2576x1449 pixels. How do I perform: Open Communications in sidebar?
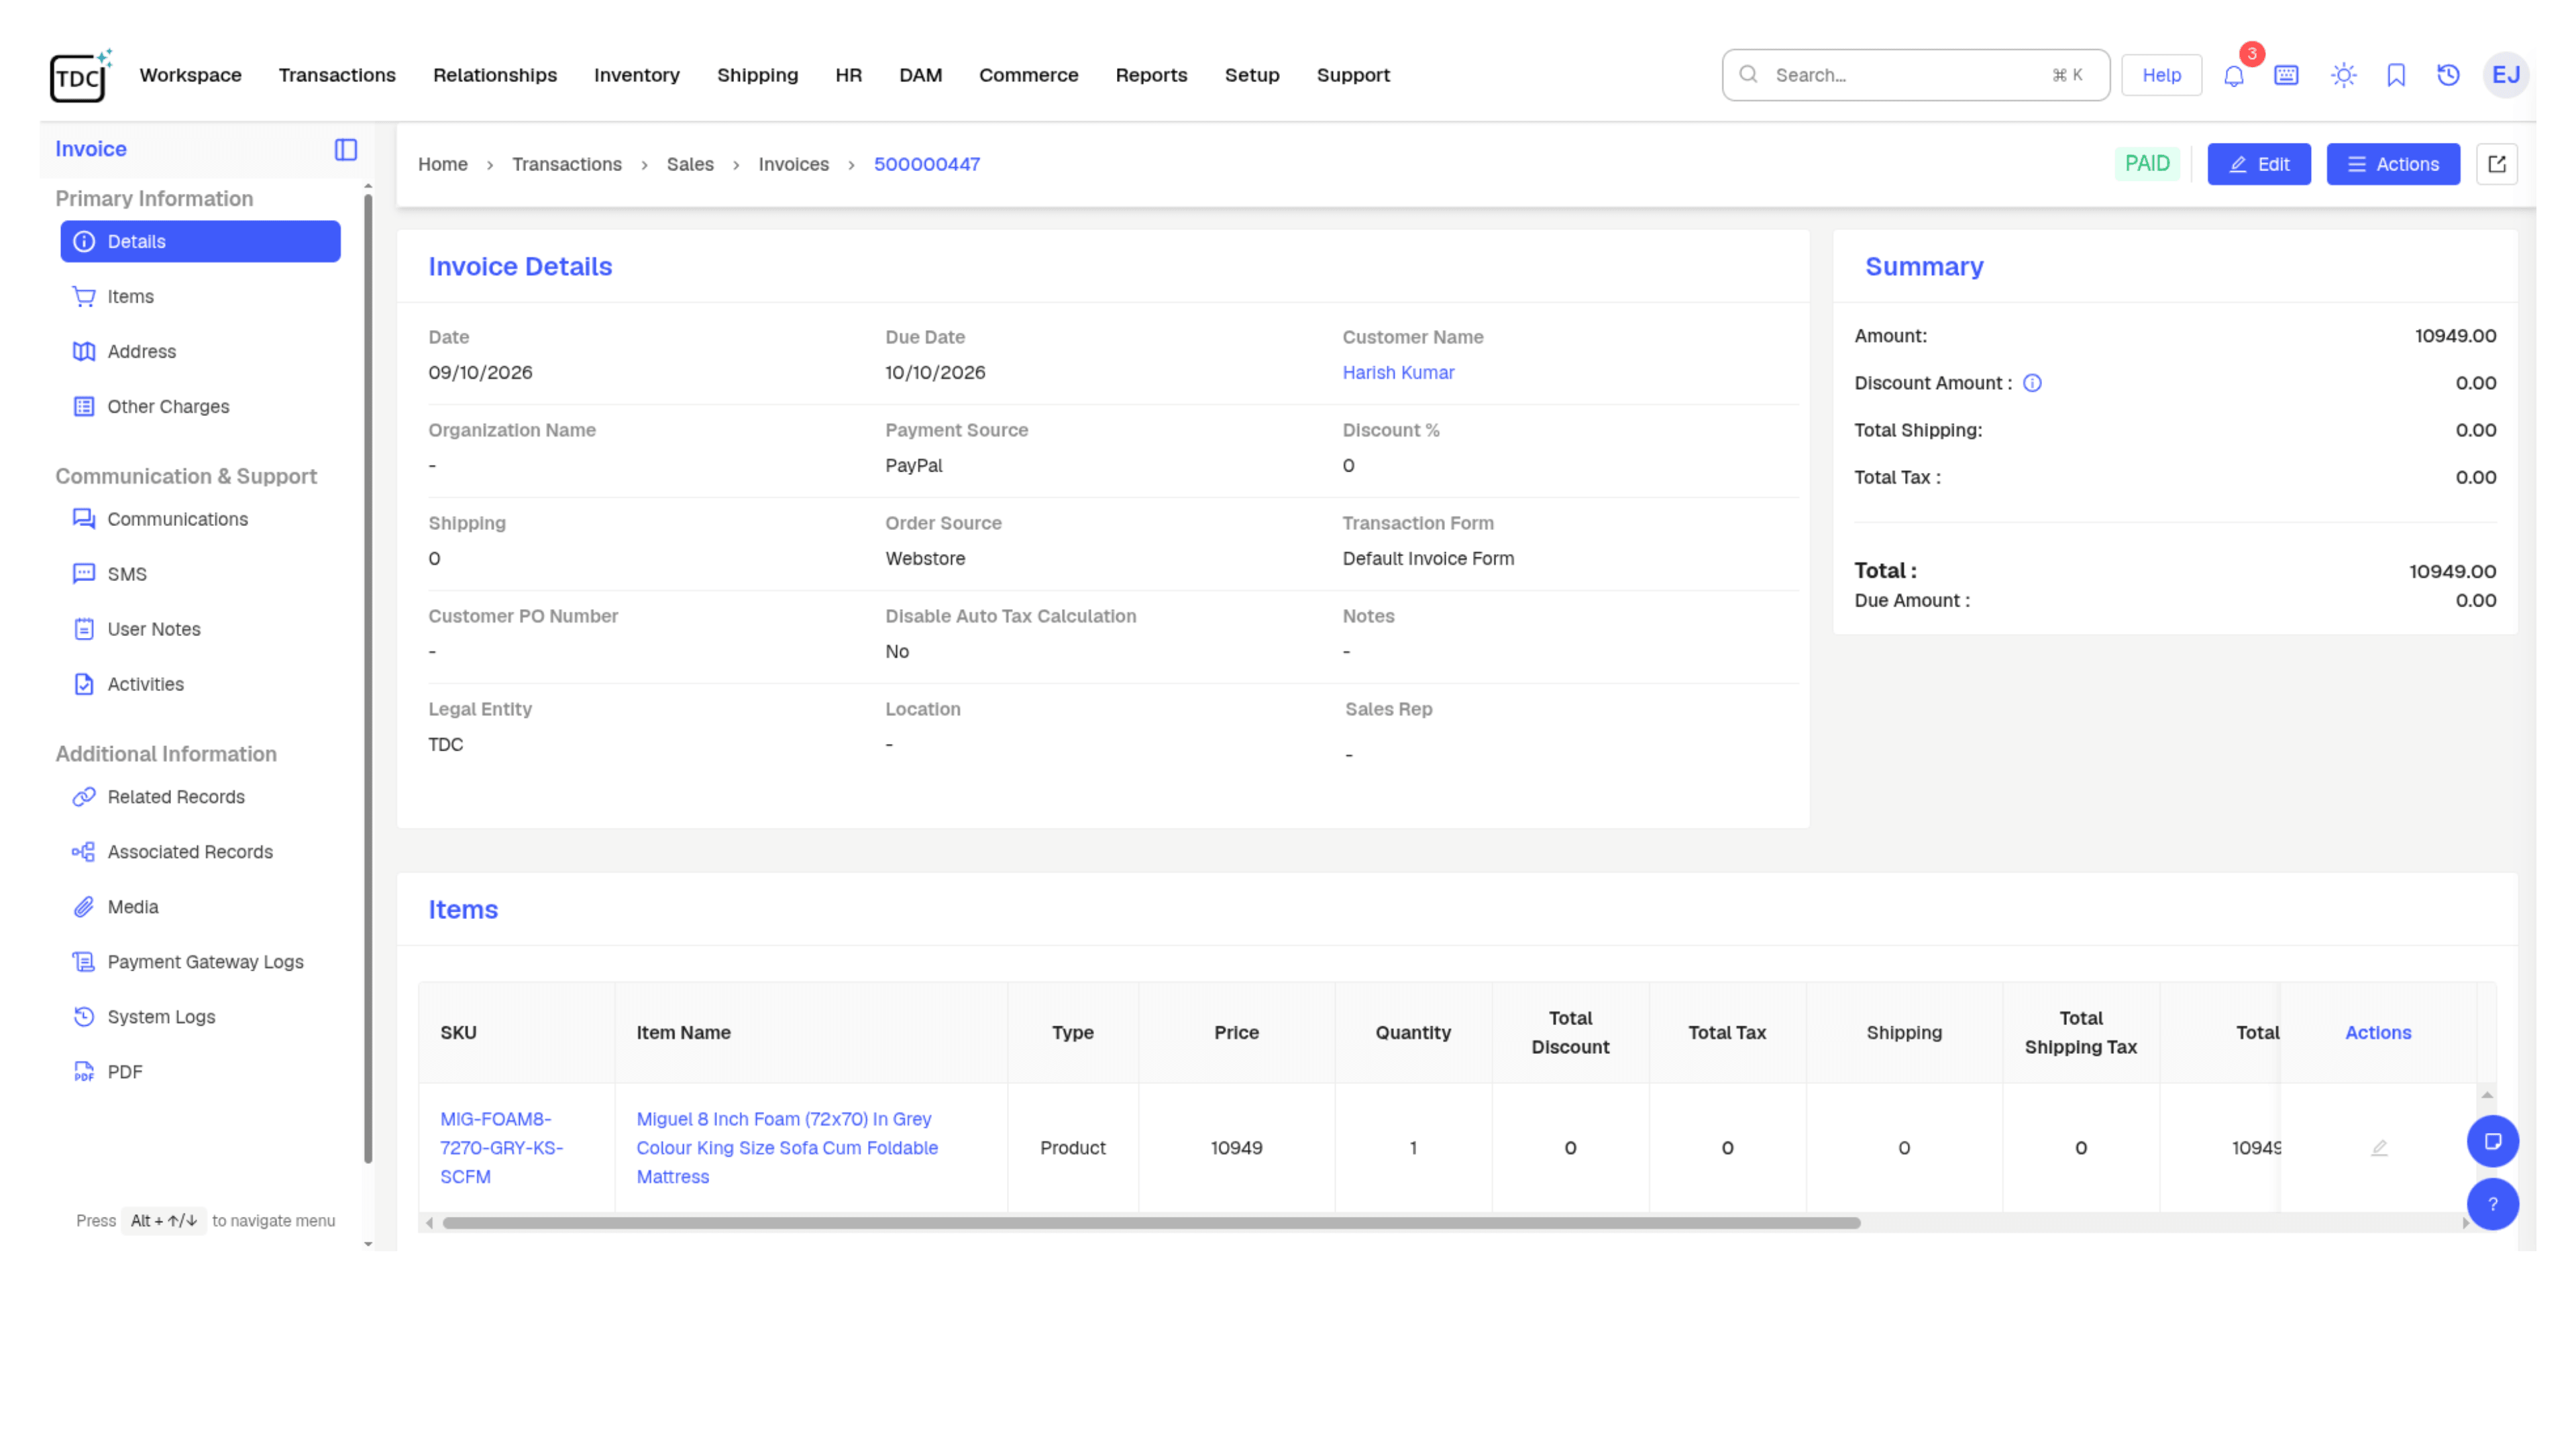200,519
